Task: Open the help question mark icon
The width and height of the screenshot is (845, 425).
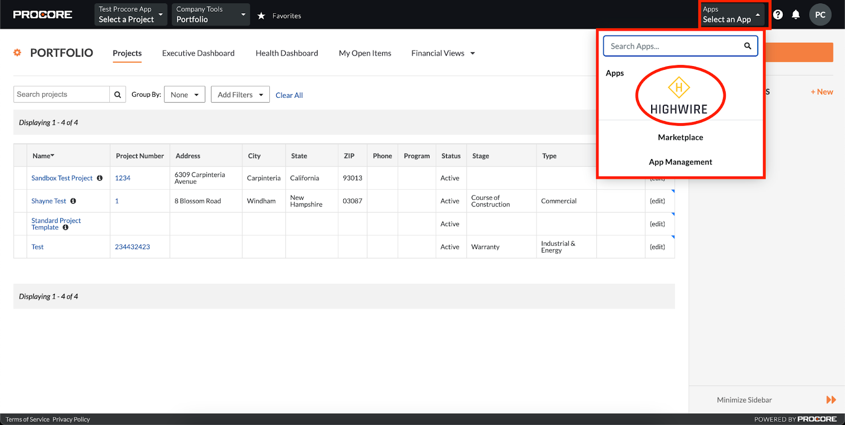Action: click(778, 15)
